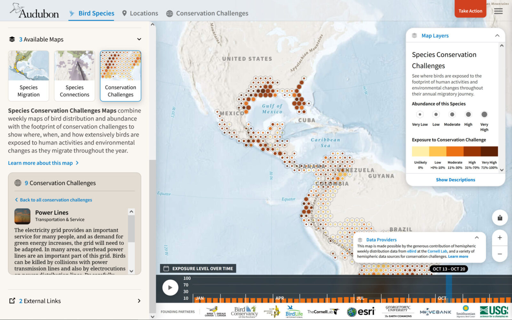Image resolution: width=512 pixels, height=320 pixels.
Task: Expand the 2 External Links section
Action: (139, 301)
